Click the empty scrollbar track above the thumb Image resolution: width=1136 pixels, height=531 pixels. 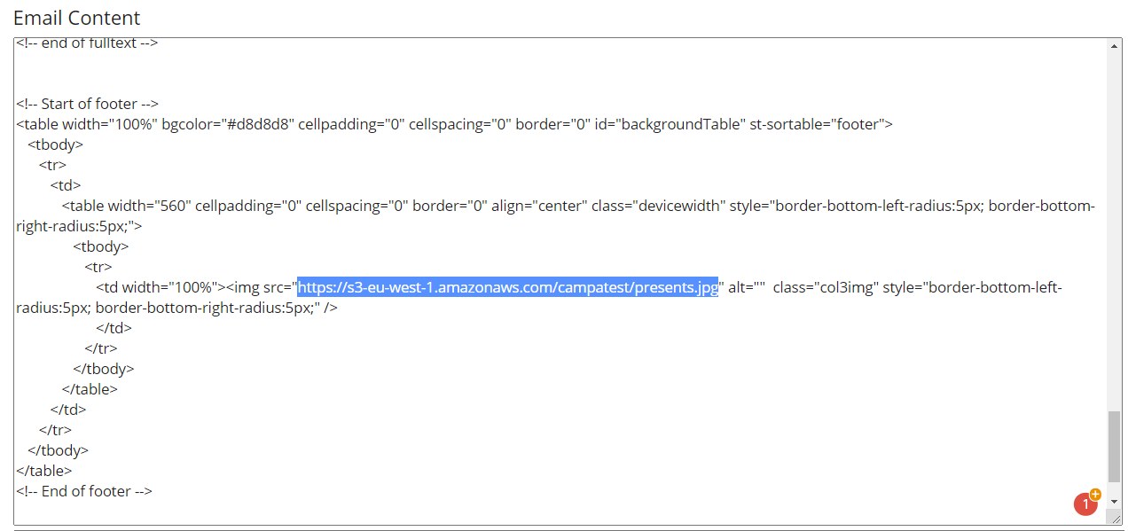(x=1115, y=230)
